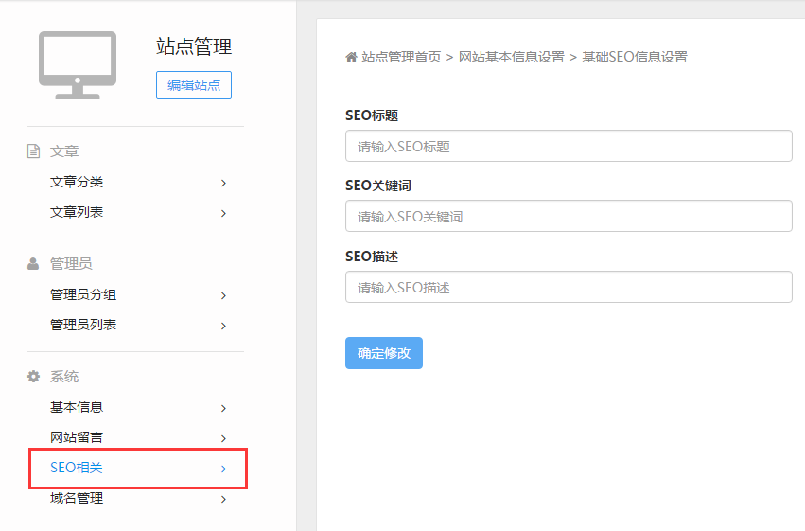This screenshot has height=531, width=805.
Task: Click the gear icon beside 系统
Action: 34,377
